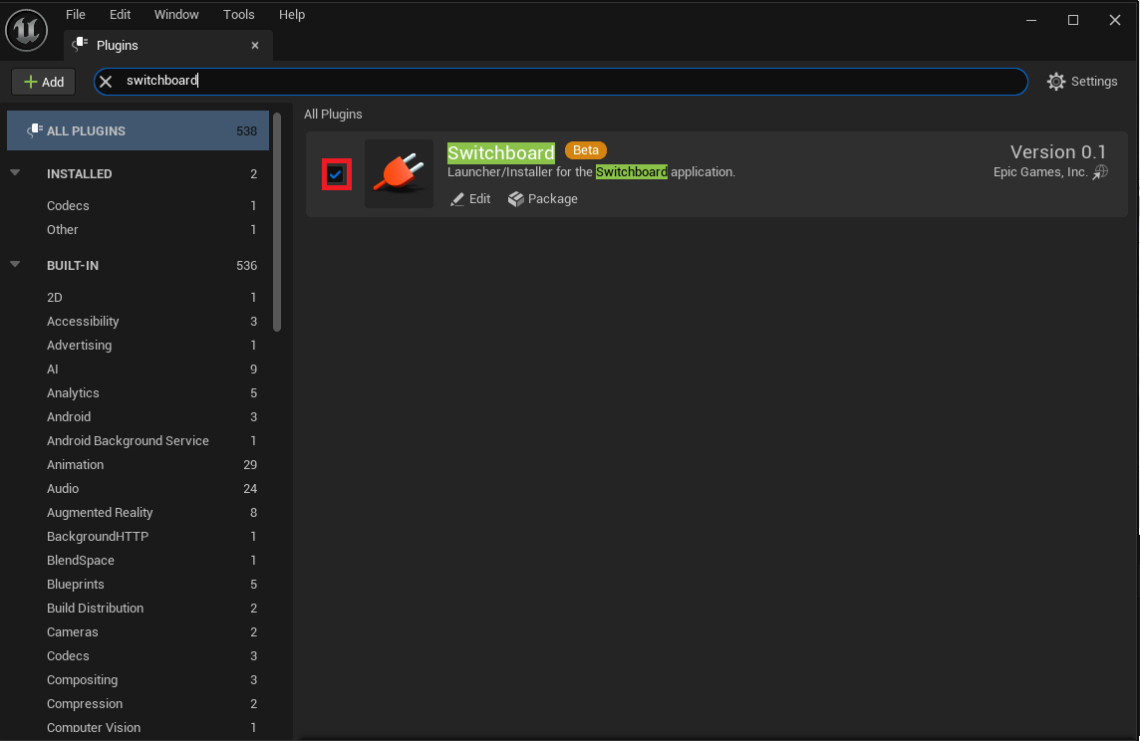The height and width of the screenshot is (741, 1140).
Task: Open the Tools menu
Action: point(238,15)
